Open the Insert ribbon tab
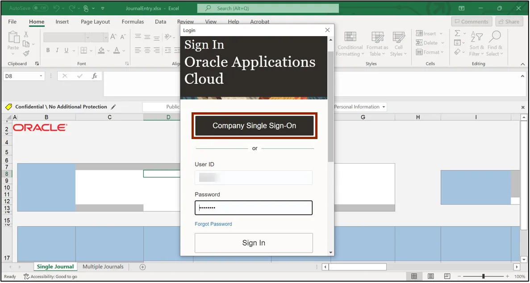The height and width of the screenshot is (283, 530). 62,21
